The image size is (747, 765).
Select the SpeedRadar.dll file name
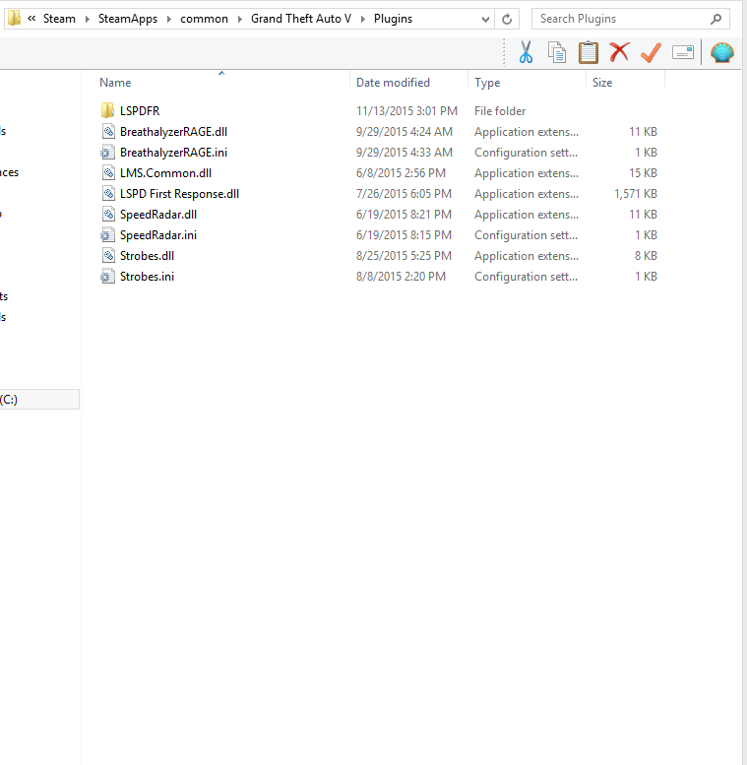click(158, 215)
